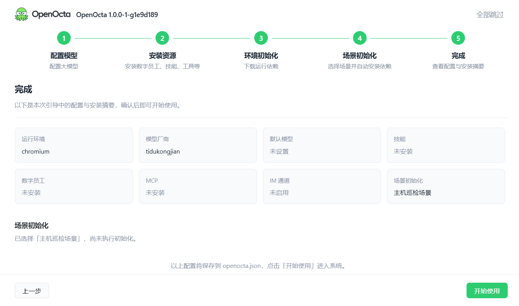Click the MCP 未安装 card

[x=198, y=186]
